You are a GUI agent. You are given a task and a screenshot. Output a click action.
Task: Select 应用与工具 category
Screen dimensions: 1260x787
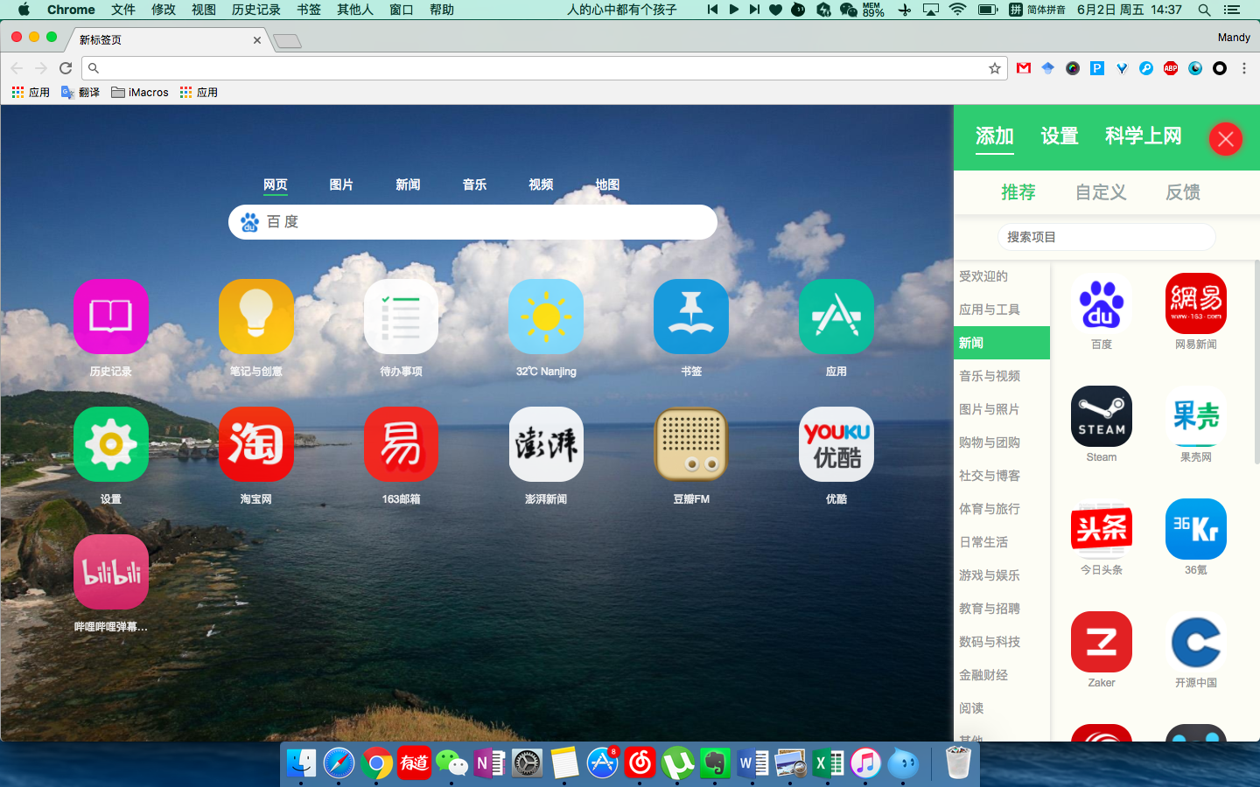pos(1002,310)
